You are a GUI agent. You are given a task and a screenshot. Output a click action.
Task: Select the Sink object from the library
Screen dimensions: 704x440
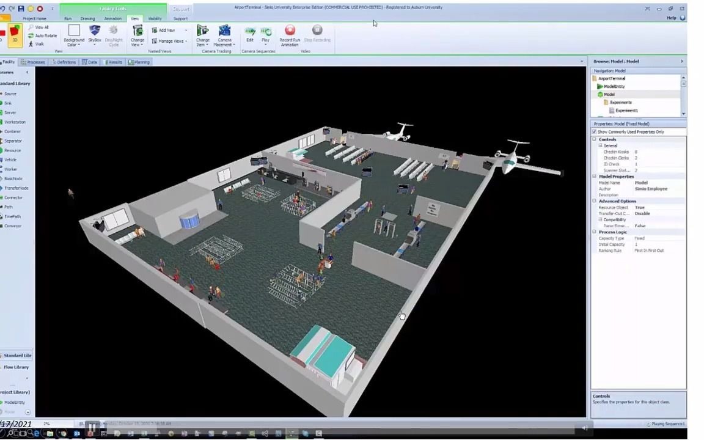tap(9, 103)
